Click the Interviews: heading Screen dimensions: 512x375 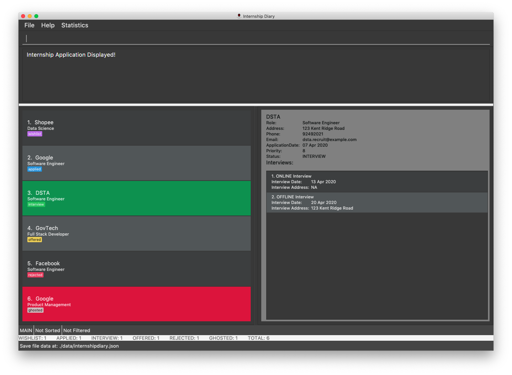coord(280,162)
